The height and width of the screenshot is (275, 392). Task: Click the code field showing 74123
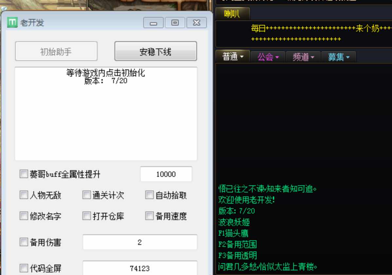click(x=140, y=268)
